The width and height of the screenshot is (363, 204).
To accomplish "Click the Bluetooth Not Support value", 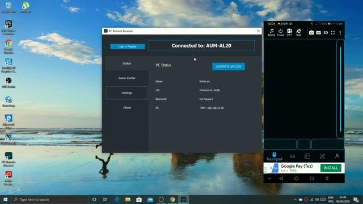I will pyautogui.click(x=206, y=99).
